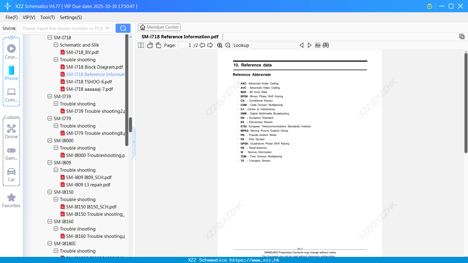Rotate page counterclockwise

point(150,45)
